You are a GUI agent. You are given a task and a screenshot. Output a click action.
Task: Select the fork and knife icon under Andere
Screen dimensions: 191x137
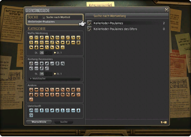pos(42,90)
